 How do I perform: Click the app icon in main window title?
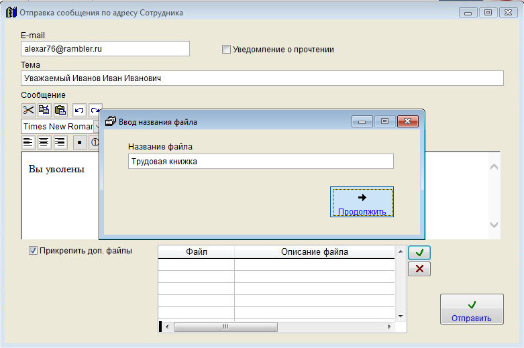click(x=11, y=13)
